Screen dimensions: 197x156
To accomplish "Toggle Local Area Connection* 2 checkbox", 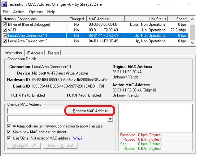I will (x=5, y=41).
